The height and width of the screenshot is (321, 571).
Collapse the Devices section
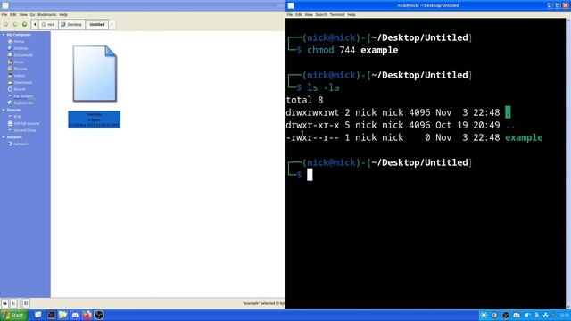(4, 110)
